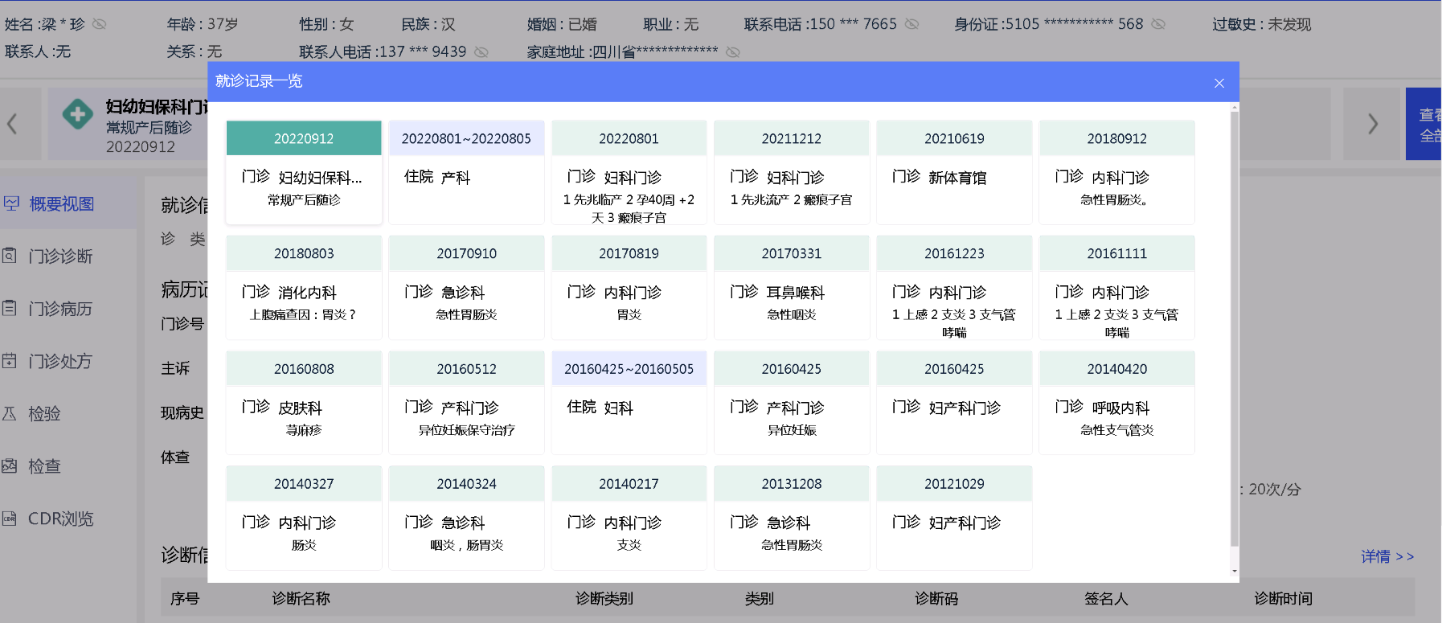The height and width of the screenshot is (623, 1442).
Task: Click the 概要视图 monitor icon
Action: pos(11,203)
